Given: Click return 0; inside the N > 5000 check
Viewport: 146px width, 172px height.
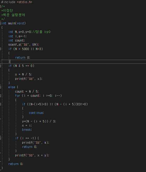Looking at the screenshot, I should tap(23, 58).
